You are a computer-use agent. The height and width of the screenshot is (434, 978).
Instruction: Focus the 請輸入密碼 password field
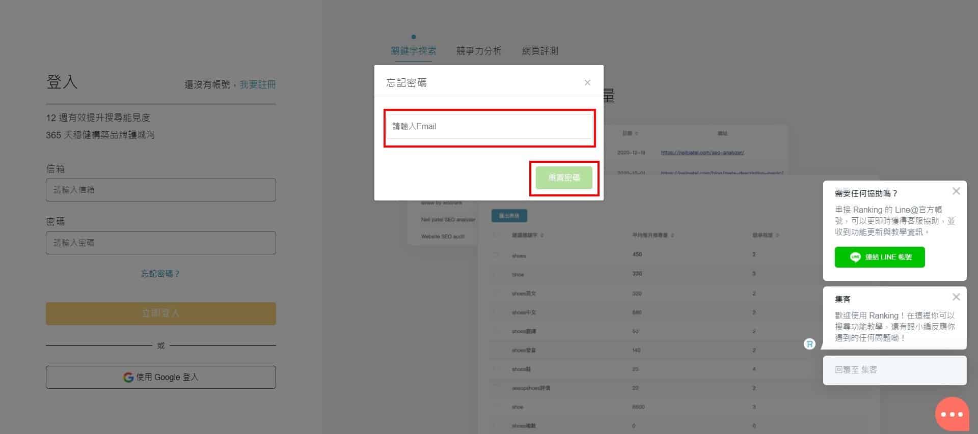160,243
